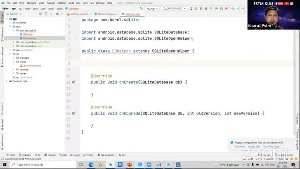Image resolution: width=300 pixels, height=169 pixels.
Task: Click the onCreate override gutter icon
Action: tap(74, 82)
